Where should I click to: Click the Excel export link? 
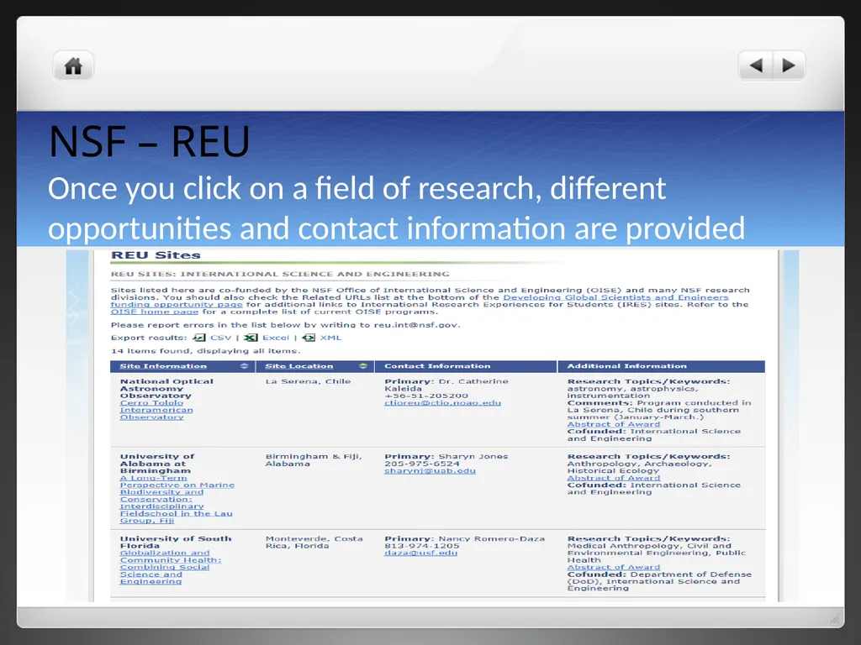click(x=276, y=338)
